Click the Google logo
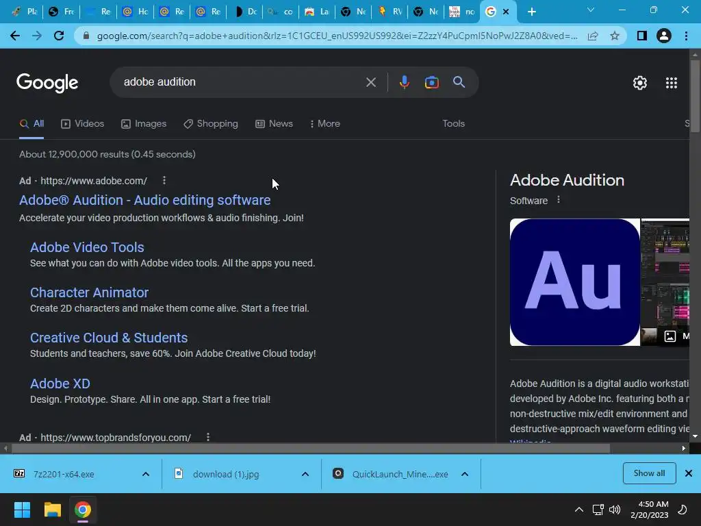 pos(47,83)
